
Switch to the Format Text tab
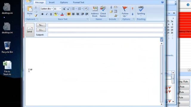coord(78,2)
